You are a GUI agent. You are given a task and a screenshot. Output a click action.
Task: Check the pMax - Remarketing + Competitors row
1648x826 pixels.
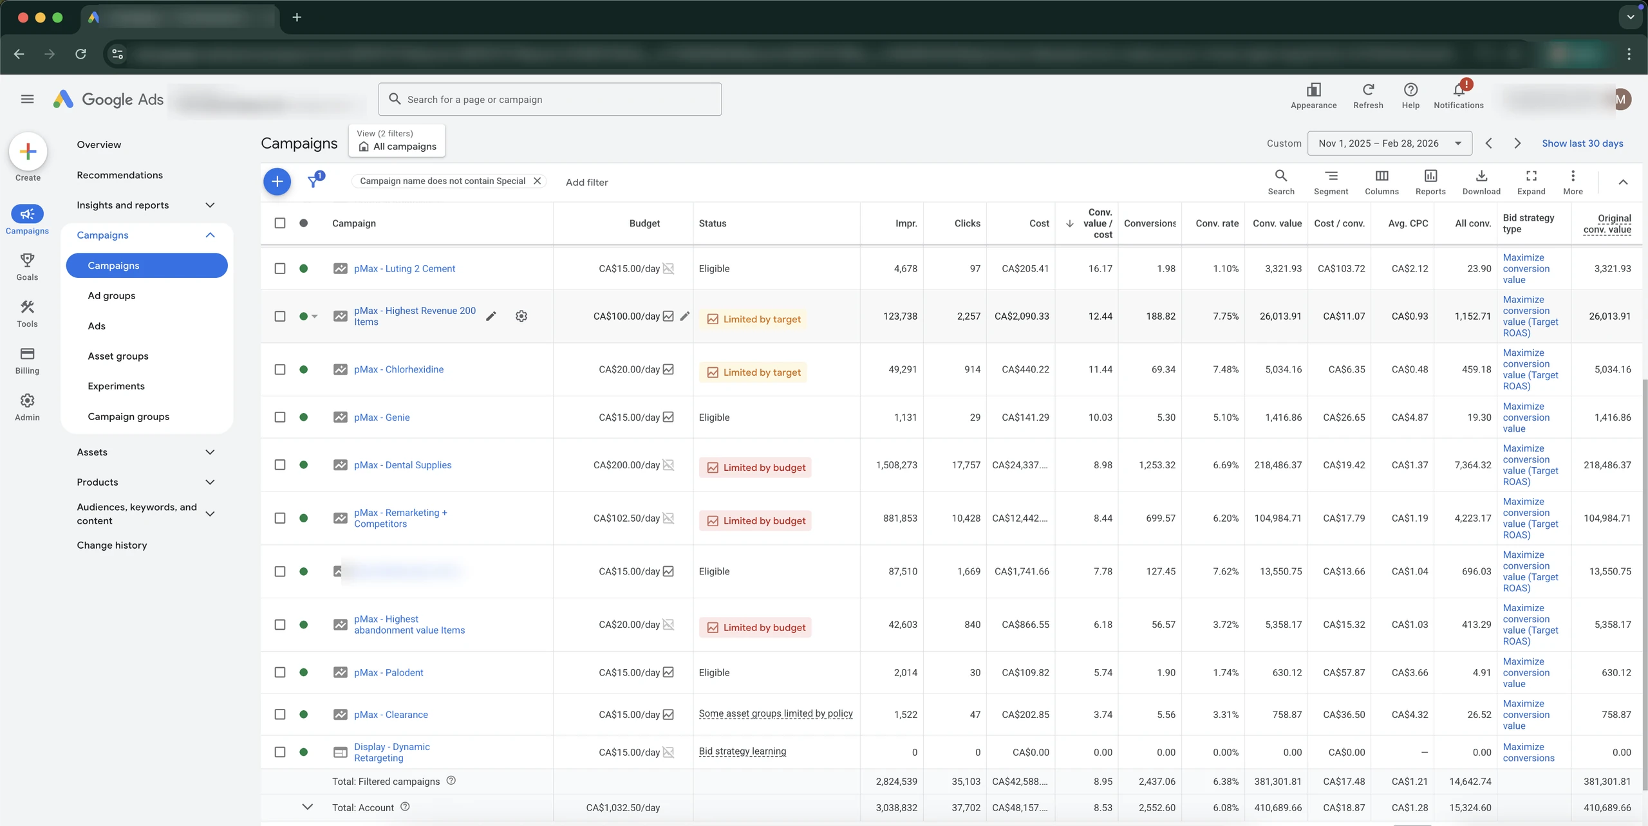(280, 518)
